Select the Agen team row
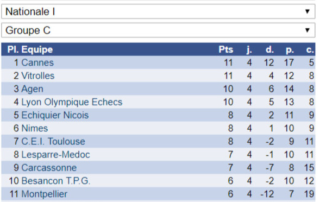The image size is (326, 202). point(158,89)
